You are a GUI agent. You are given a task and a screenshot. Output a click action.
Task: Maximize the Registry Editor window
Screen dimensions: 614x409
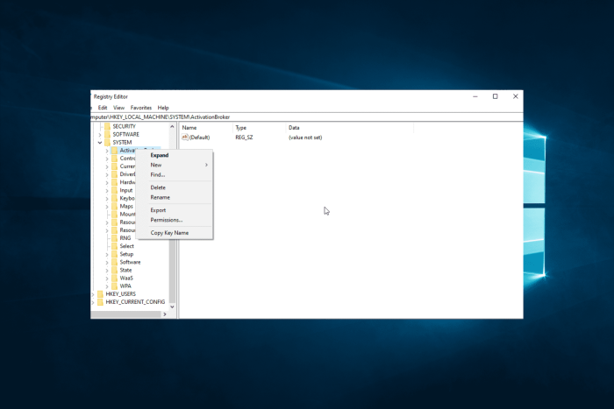[495, 96]
